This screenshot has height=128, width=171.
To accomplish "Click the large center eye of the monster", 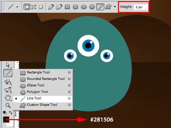I will [x=88, y=46].
